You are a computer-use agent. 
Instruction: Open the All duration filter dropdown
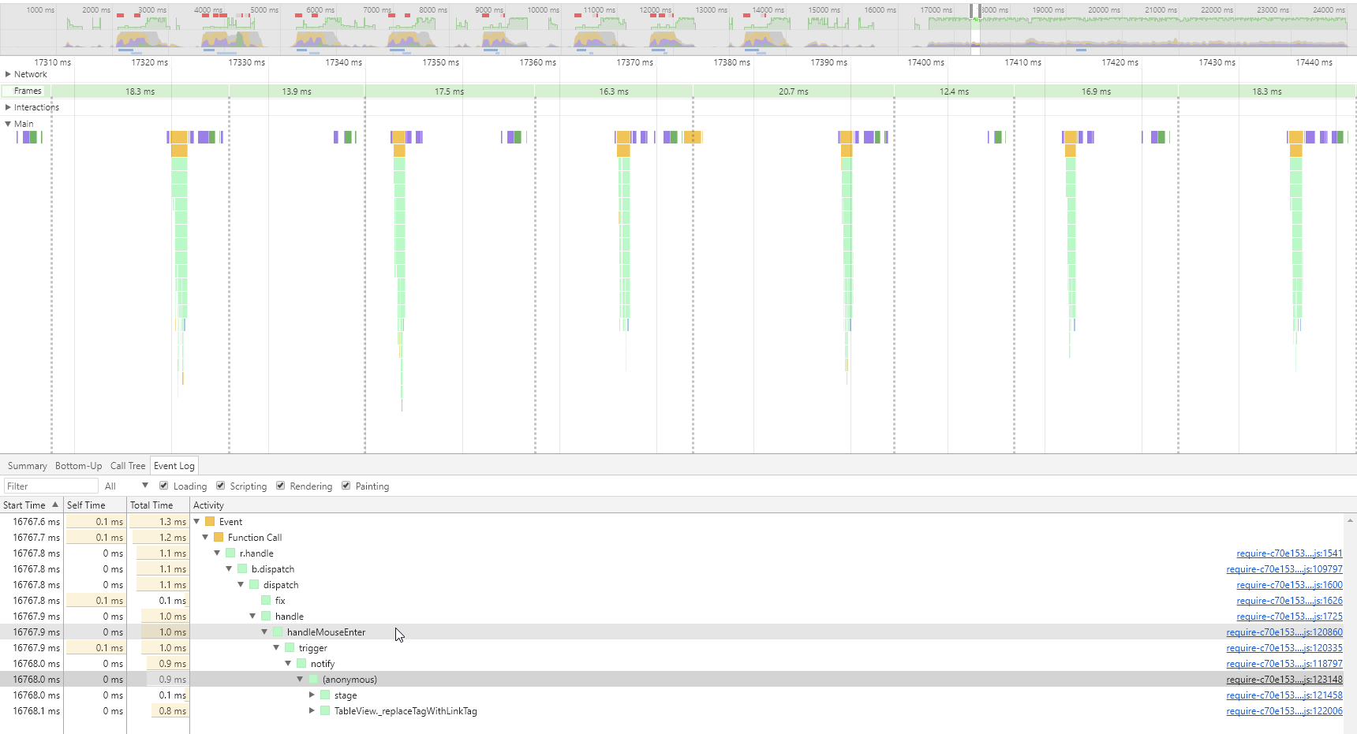(x=126, y=486)
